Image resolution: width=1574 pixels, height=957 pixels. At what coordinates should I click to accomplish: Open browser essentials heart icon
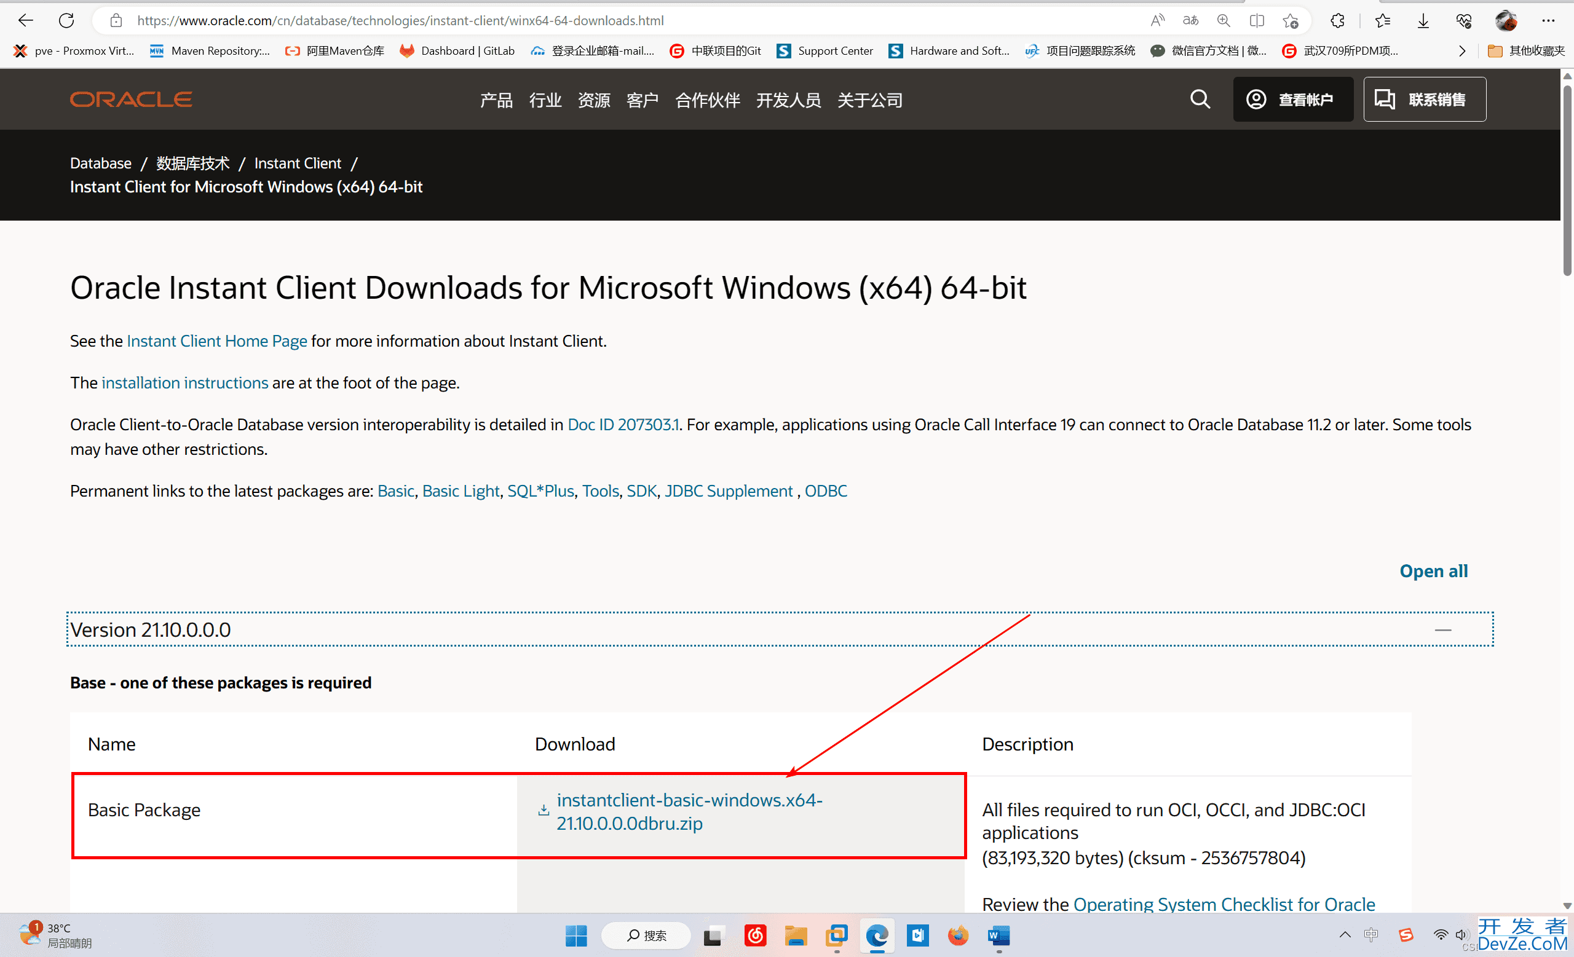point(1464,20)
